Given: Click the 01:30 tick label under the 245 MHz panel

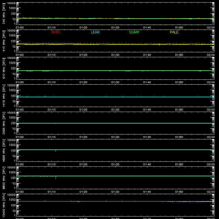Looking at the screenshot, I should point(115,28).
